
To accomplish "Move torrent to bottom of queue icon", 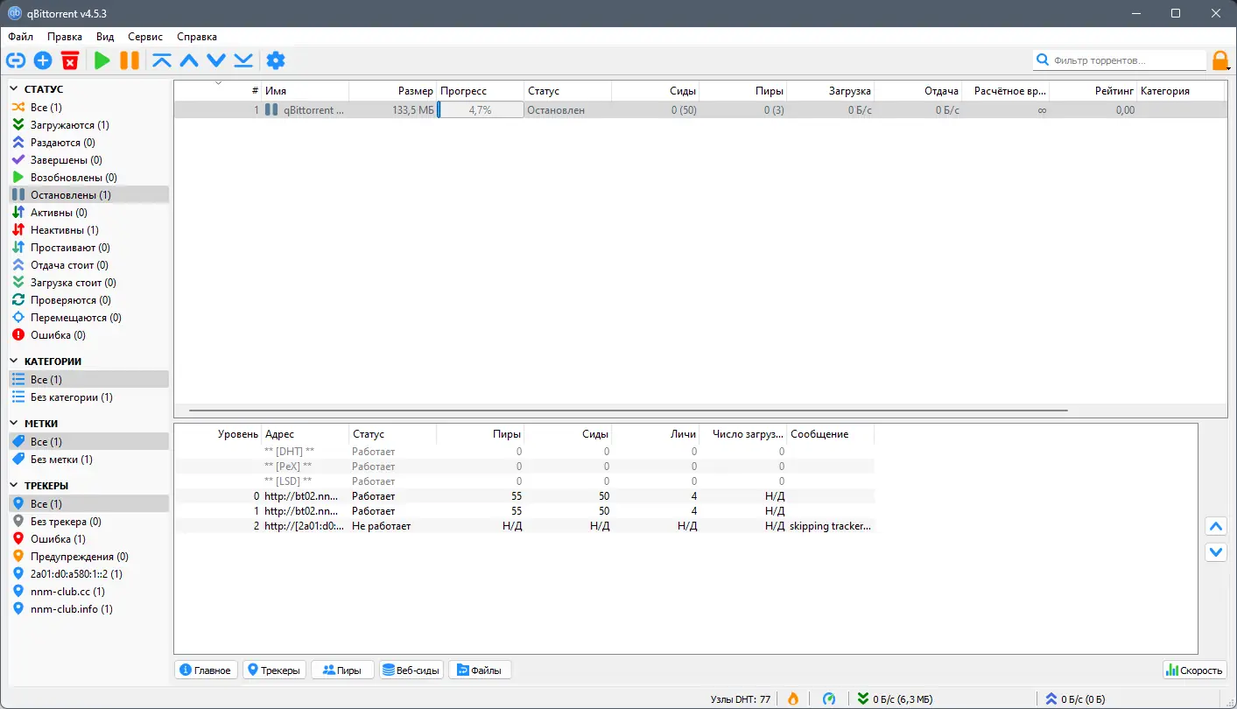I will point(243,60).
